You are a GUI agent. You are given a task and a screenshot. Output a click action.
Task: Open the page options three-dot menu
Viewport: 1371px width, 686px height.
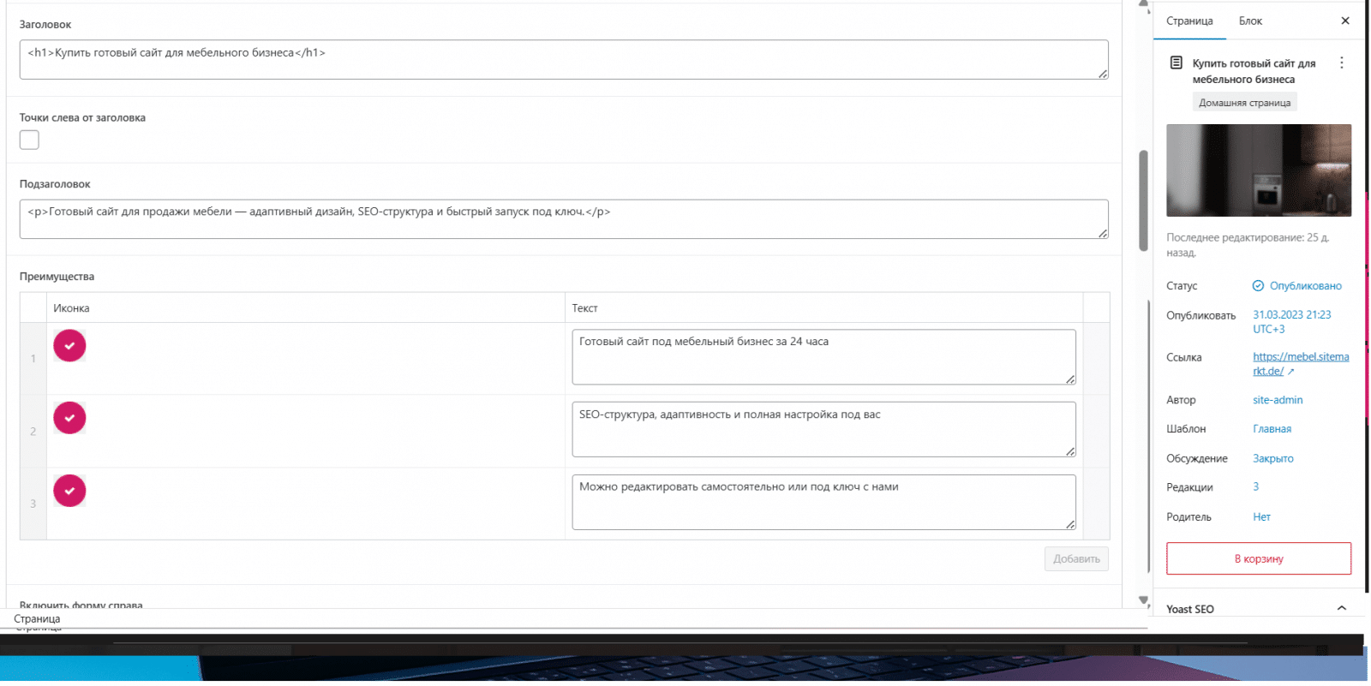pyautogui.click(x=1341, y=63)
